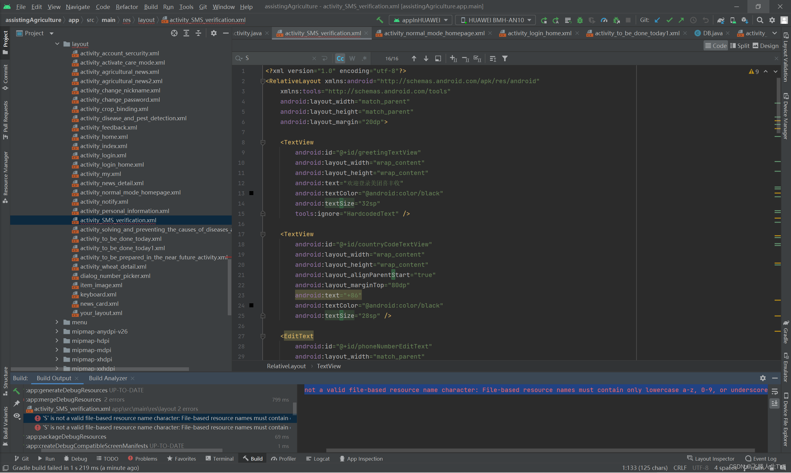This screenshot has width=791, height=473.
Task: Click the Git Rollback icon
Action: click(706, 20)
